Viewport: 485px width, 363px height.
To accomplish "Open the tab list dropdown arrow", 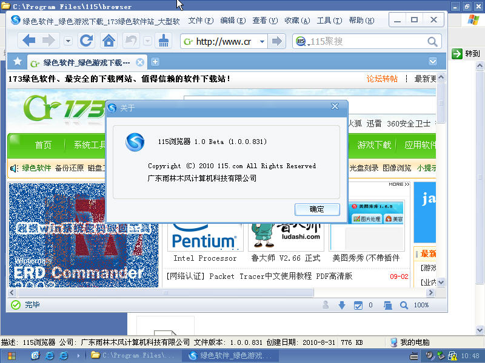I will click(x=433, y=62).
